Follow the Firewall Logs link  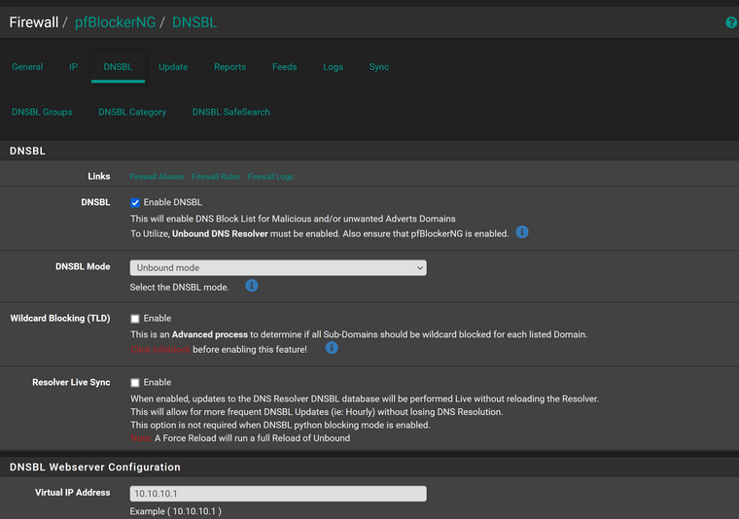click(270, 177)
